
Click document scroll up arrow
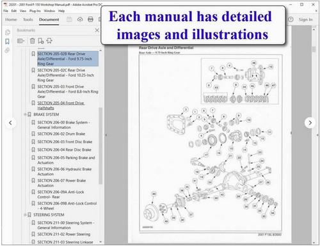coord(314,29)
